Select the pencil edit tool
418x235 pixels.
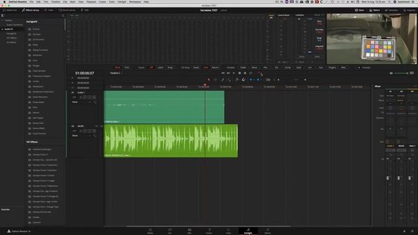223,80
